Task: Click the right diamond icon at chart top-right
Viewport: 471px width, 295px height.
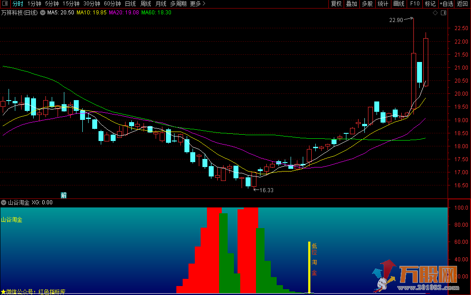Action: [443, 13]
